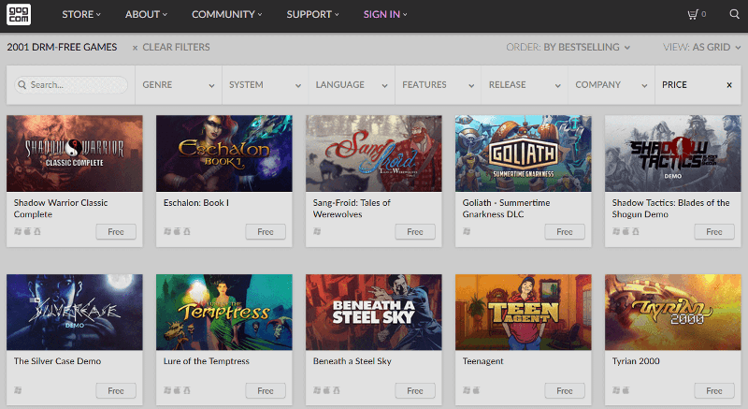Click Windows icon under Goliath Summertime Gnarkness DLC
748x409 pixels.
467,231
